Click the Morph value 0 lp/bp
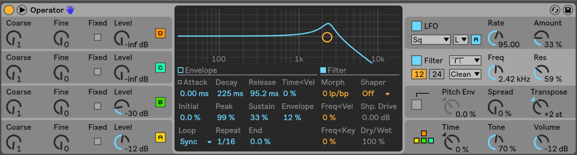 coord(336,94)
